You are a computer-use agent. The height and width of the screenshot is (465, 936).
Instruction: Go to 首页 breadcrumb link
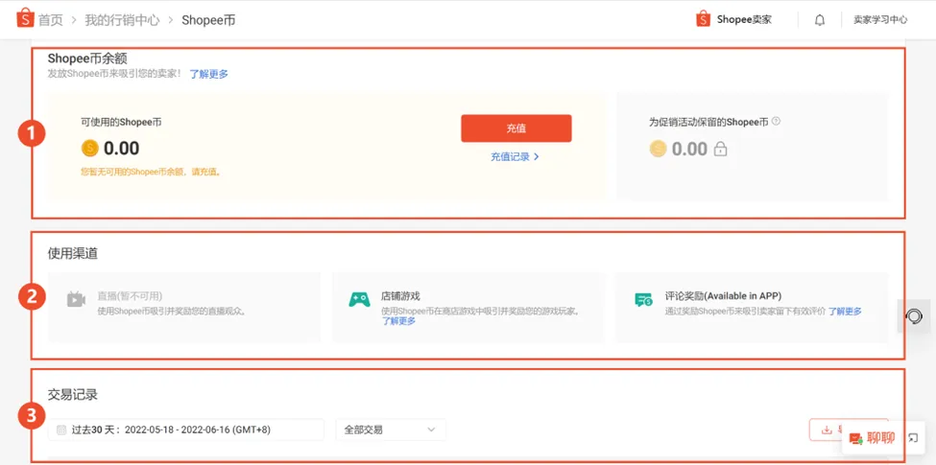51,20
